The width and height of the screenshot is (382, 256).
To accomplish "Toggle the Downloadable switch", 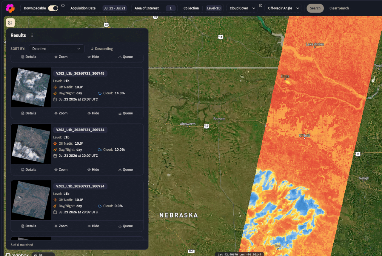I will [x=53, y=8].
